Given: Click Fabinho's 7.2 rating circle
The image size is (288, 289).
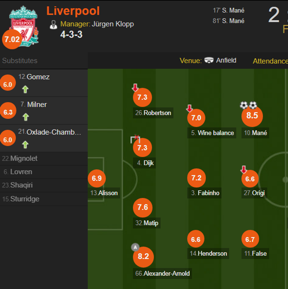Looking at the screenshot, I should pyautogui.click(x=196, y=178).
